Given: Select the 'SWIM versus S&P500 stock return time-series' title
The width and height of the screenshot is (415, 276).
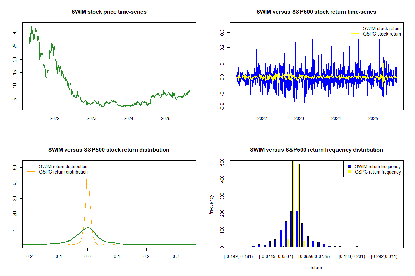Looking at the screenshot, I should tap(316, 12).
